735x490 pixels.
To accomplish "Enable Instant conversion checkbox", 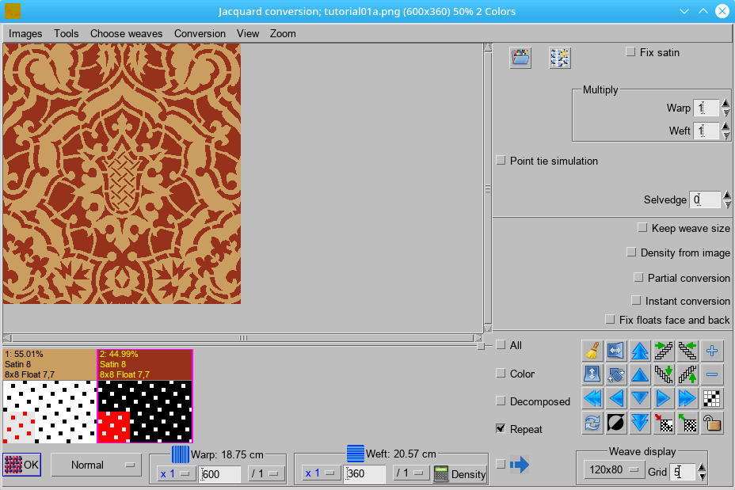I will tap(636, 300).
